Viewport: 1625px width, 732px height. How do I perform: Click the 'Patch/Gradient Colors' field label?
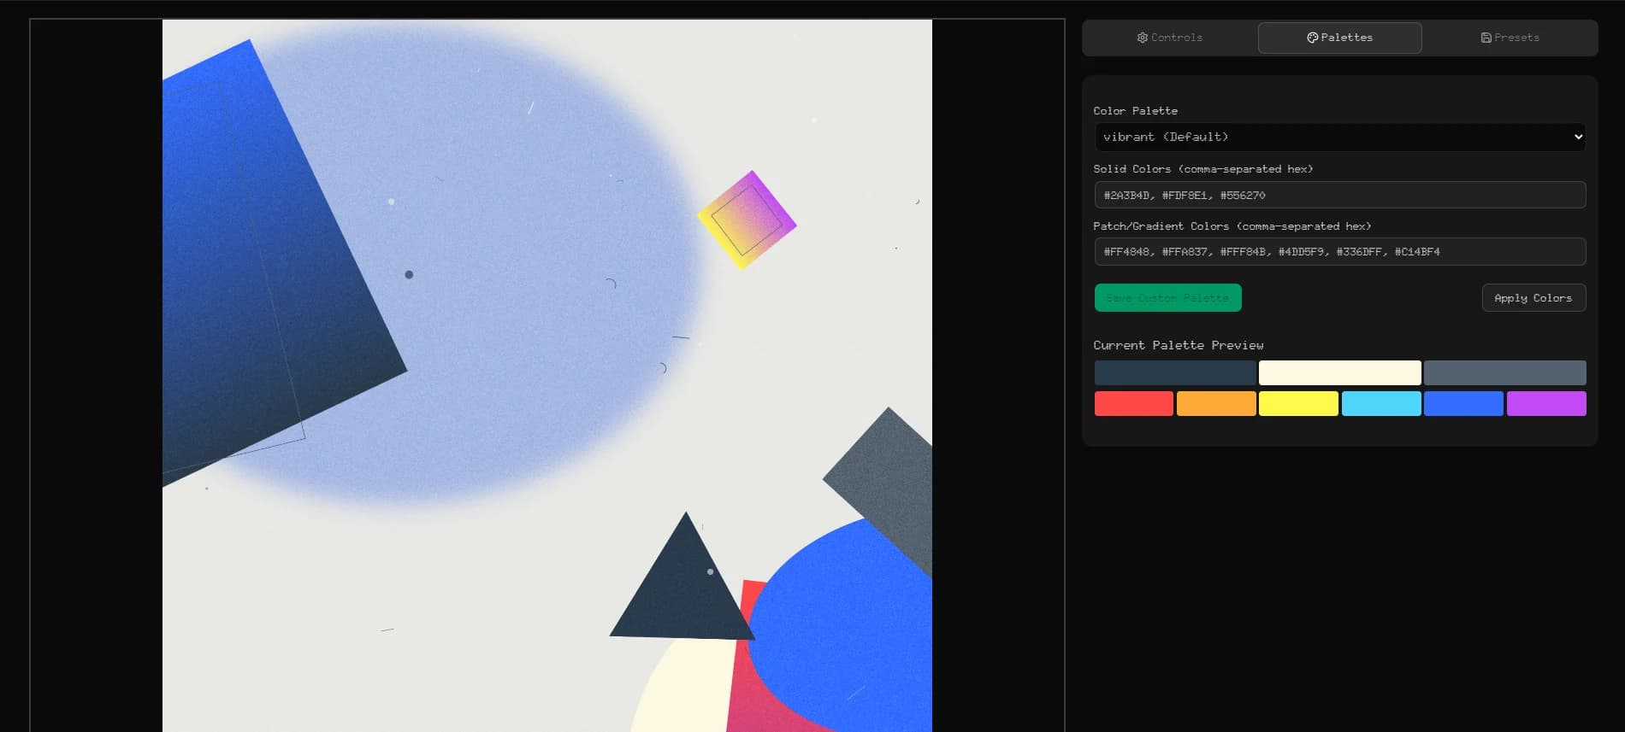(1232, 226)
